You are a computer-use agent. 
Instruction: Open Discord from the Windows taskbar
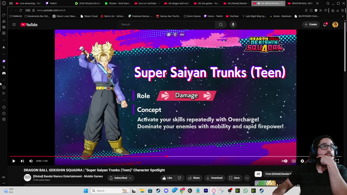click(166, 191)
